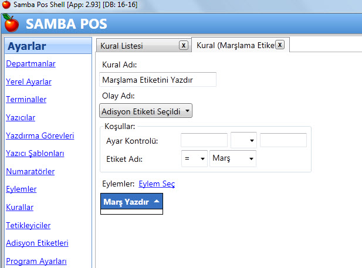Viewport: 362px width, 268px height.
Task: Select Kurallar from the Ayarlar menu
Action: point(19,207)
